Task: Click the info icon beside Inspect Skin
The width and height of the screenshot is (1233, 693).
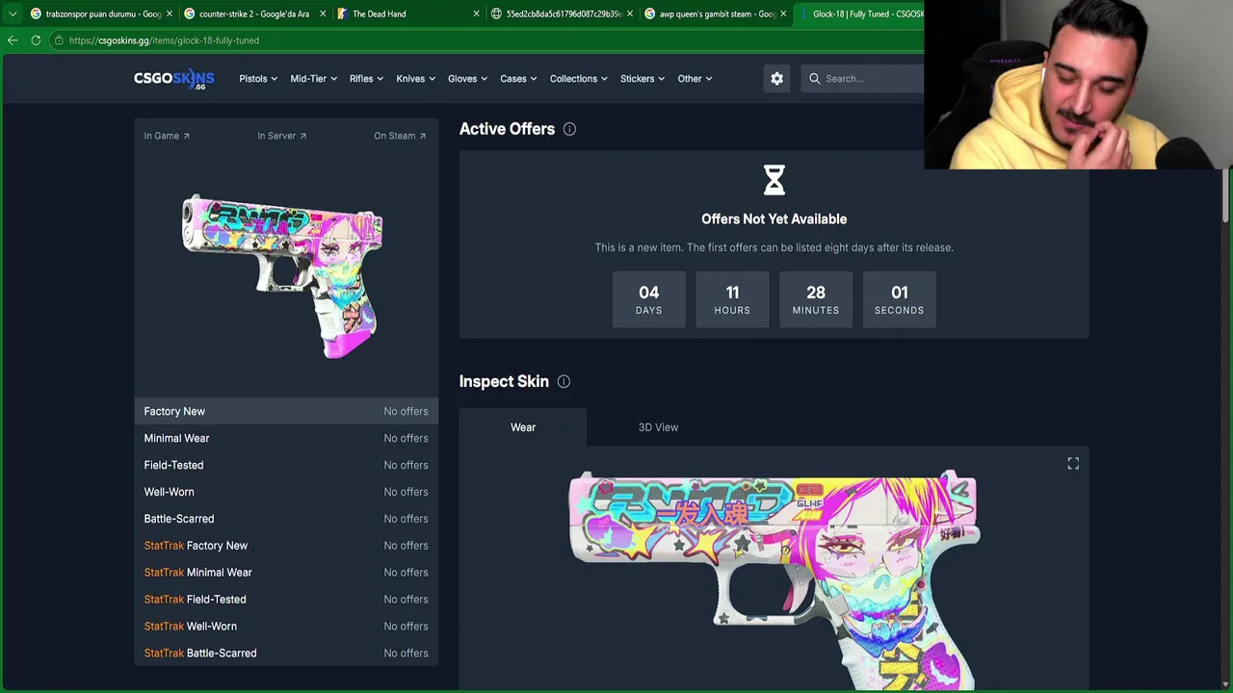Action: pyautogui.click(x=564, y=382)
